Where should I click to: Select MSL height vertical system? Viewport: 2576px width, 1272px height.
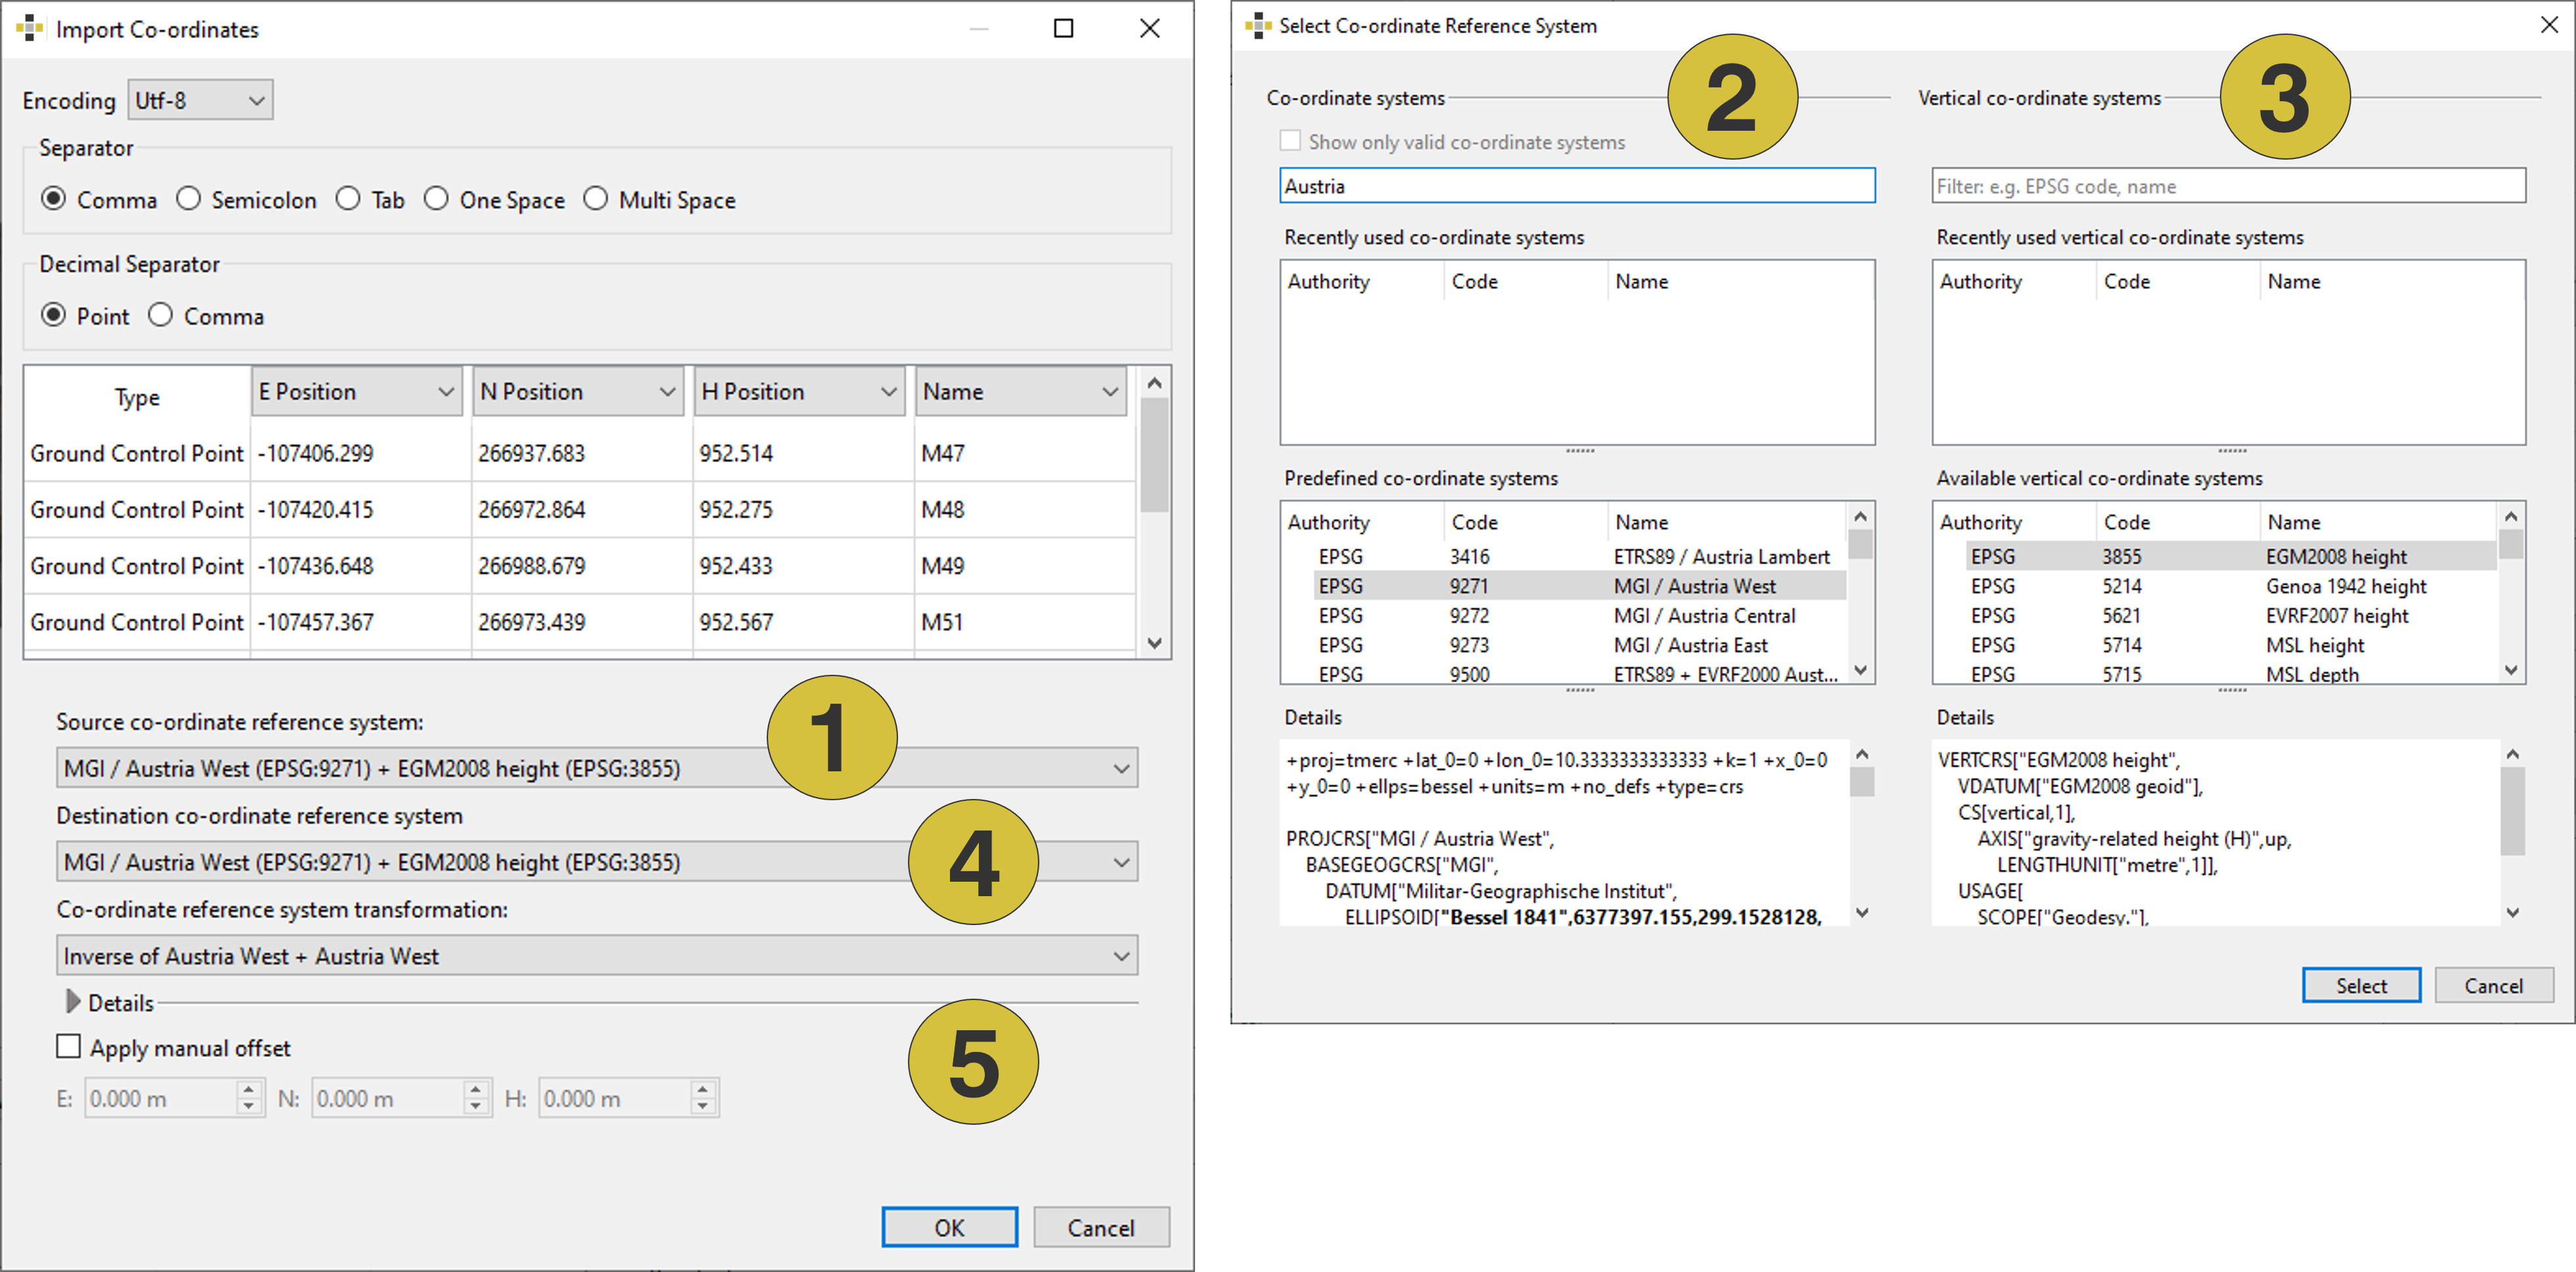[x=2231, y=645]
